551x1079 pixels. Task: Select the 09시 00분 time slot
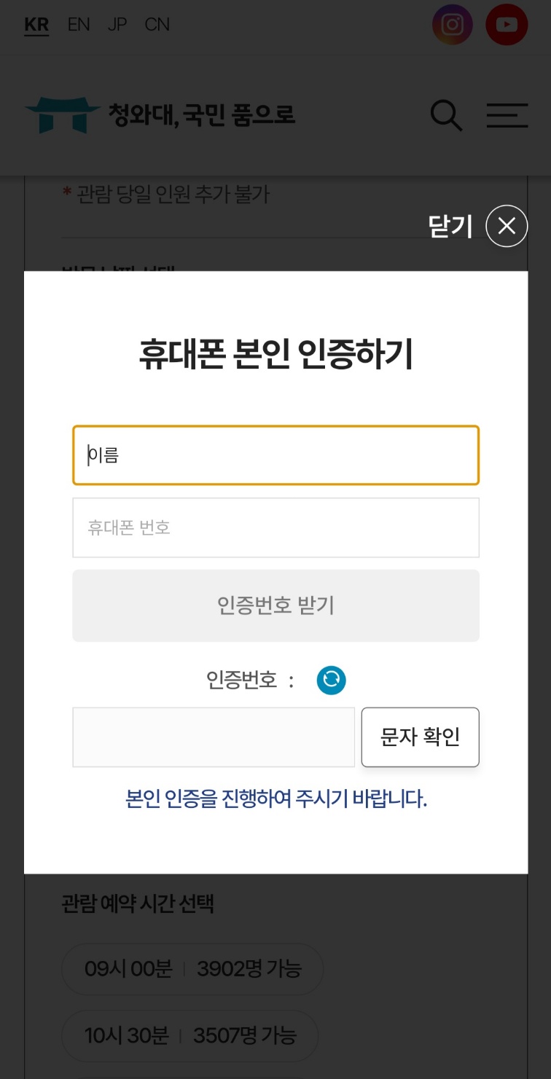click(x=192, y=969)
